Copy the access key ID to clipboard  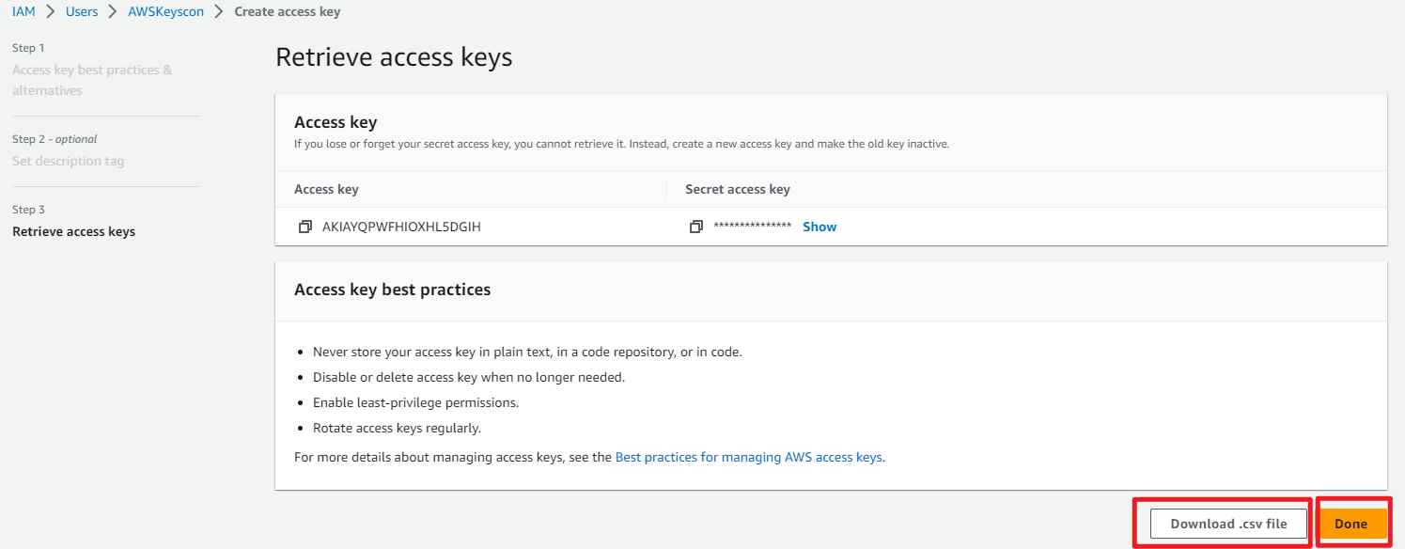point(304,227)
